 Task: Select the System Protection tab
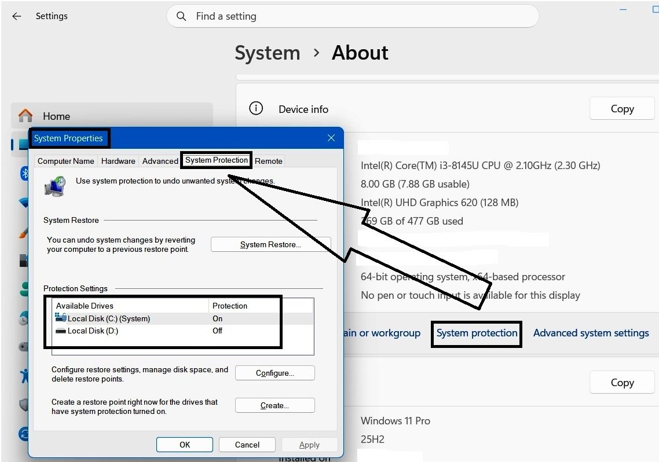pos(217,160)
